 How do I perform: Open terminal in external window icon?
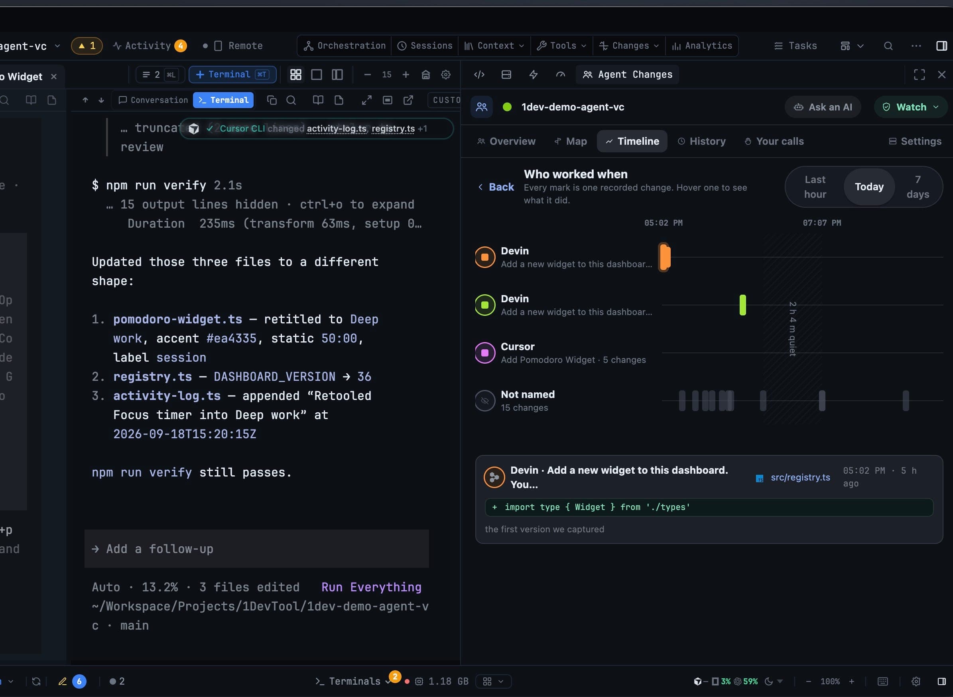(408, 100)
